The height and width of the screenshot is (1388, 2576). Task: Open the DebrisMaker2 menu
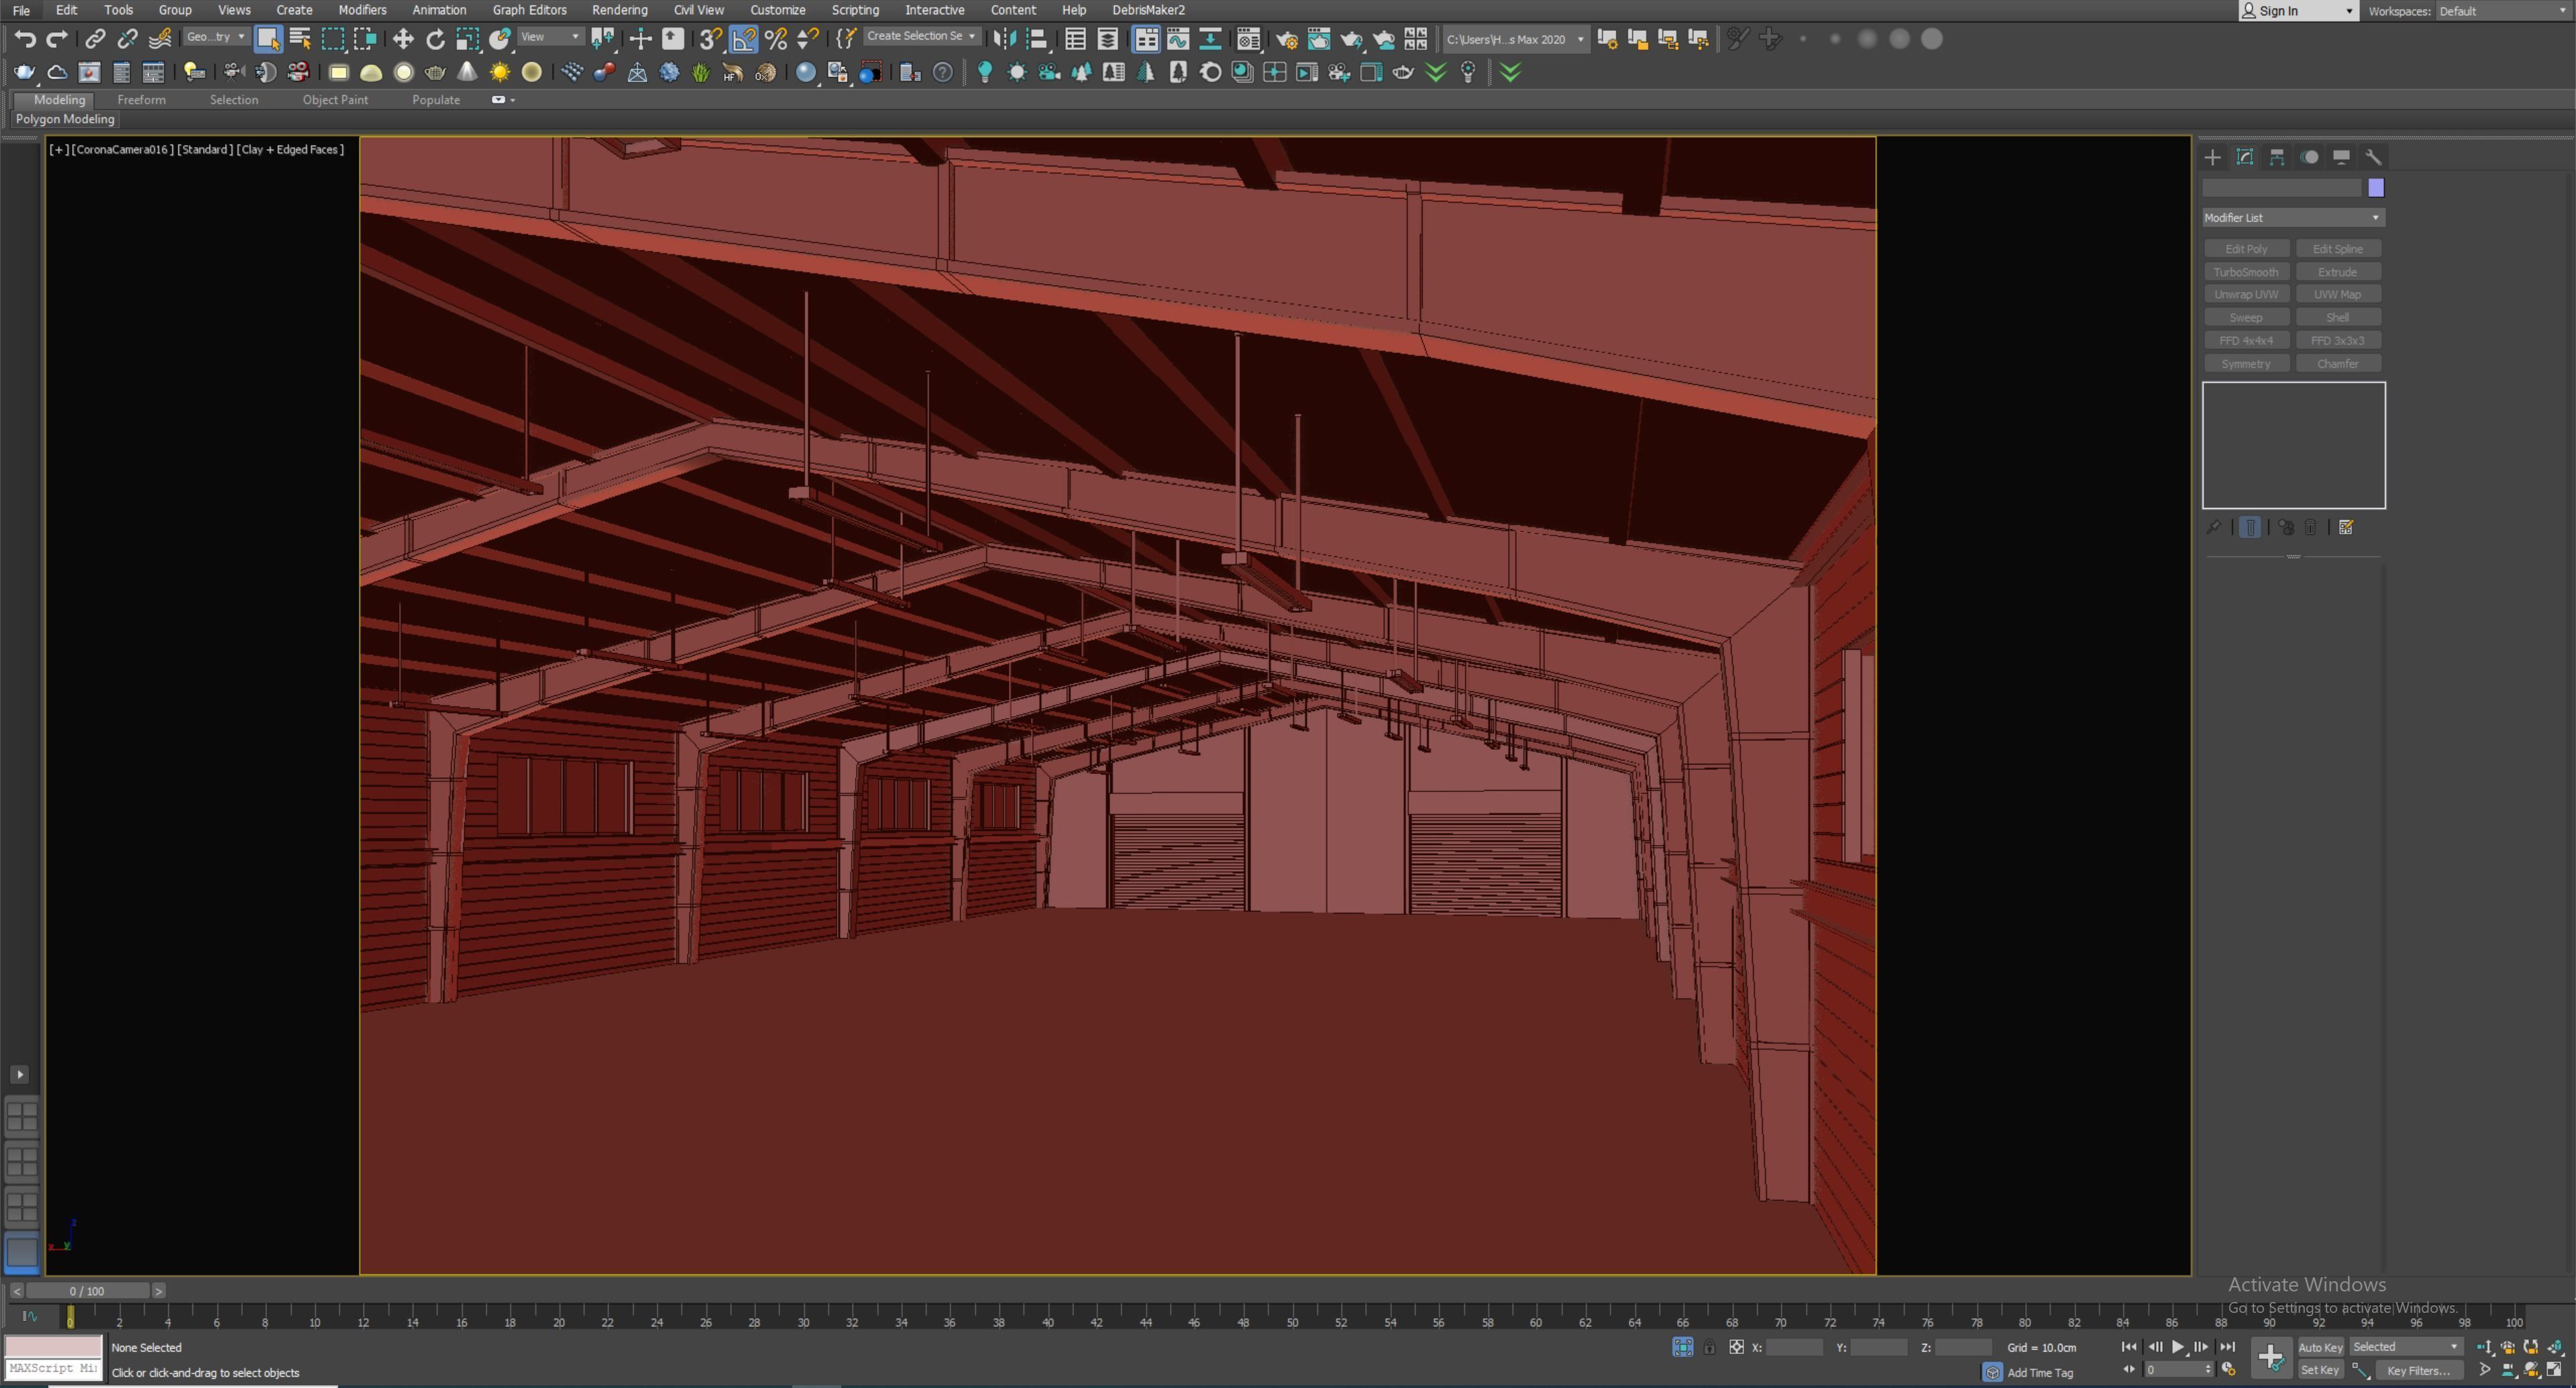[1148, 10]
